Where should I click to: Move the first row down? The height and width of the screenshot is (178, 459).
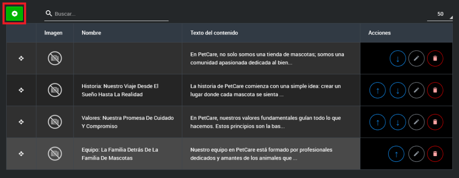[398, 59]
